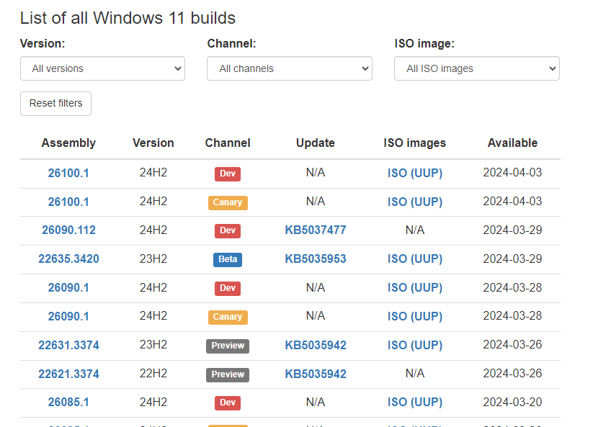Screen dimensions: 611x427
Task: Open ISO (UUP) for build 22631.3374
Action: click(x=415, y=345)
